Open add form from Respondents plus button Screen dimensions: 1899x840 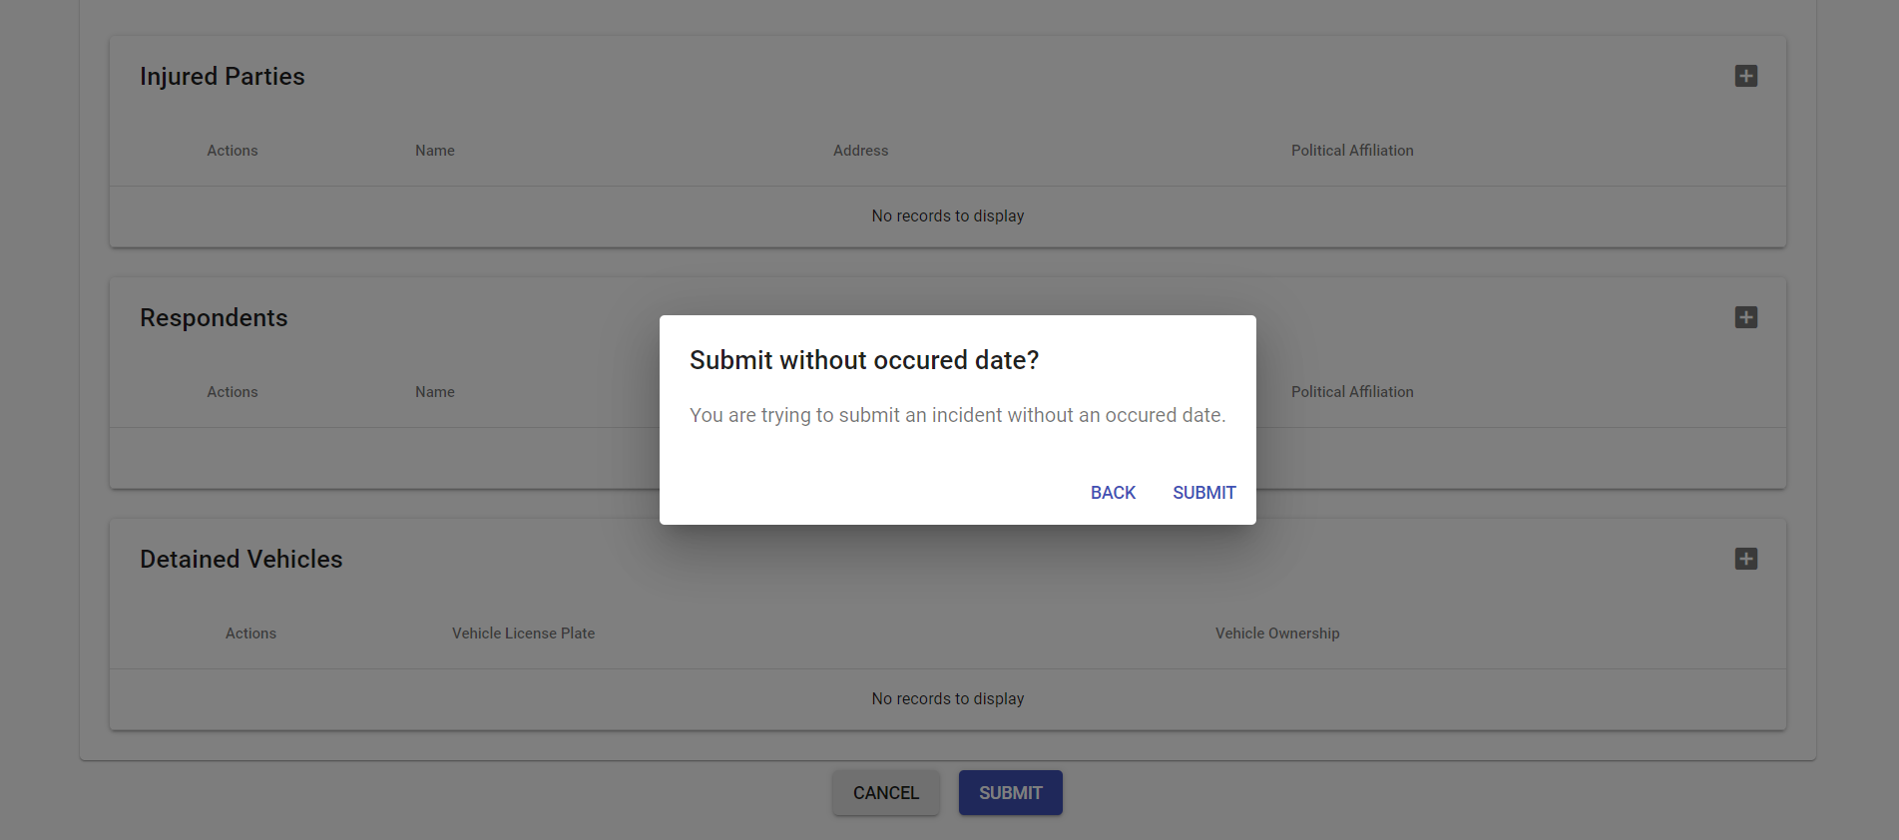[x=1746, y=317]
